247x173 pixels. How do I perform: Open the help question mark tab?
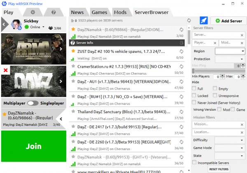tap(54, 12)
